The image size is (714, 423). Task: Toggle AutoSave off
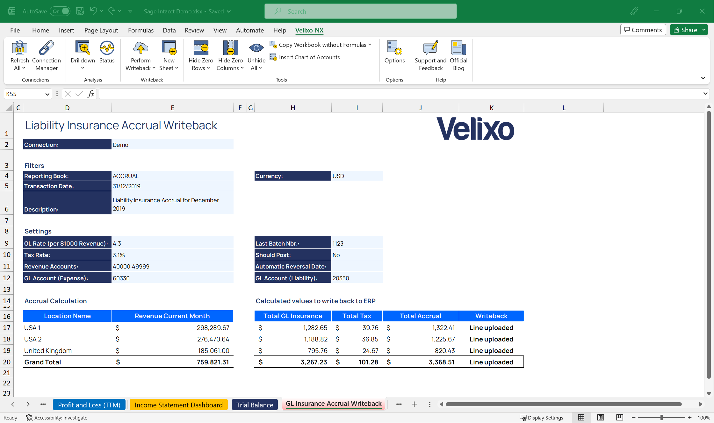tap(60, 11)
